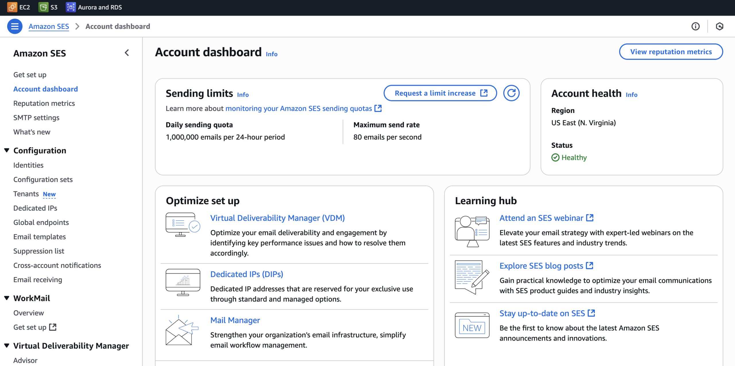Viewport: 735px width, 366px height.
Task: Go to Identities in sidebar
Action: (x=28, y=165)
